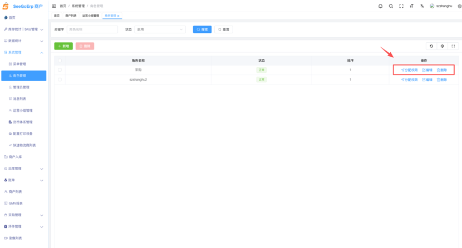462x248 pixels.
Task: Focus the 角色名称 keyword input field
Action: click(x=92, y=29)
